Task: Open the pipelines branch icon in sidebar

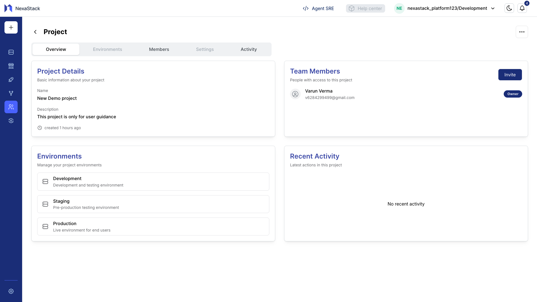Action: (11, 93)
